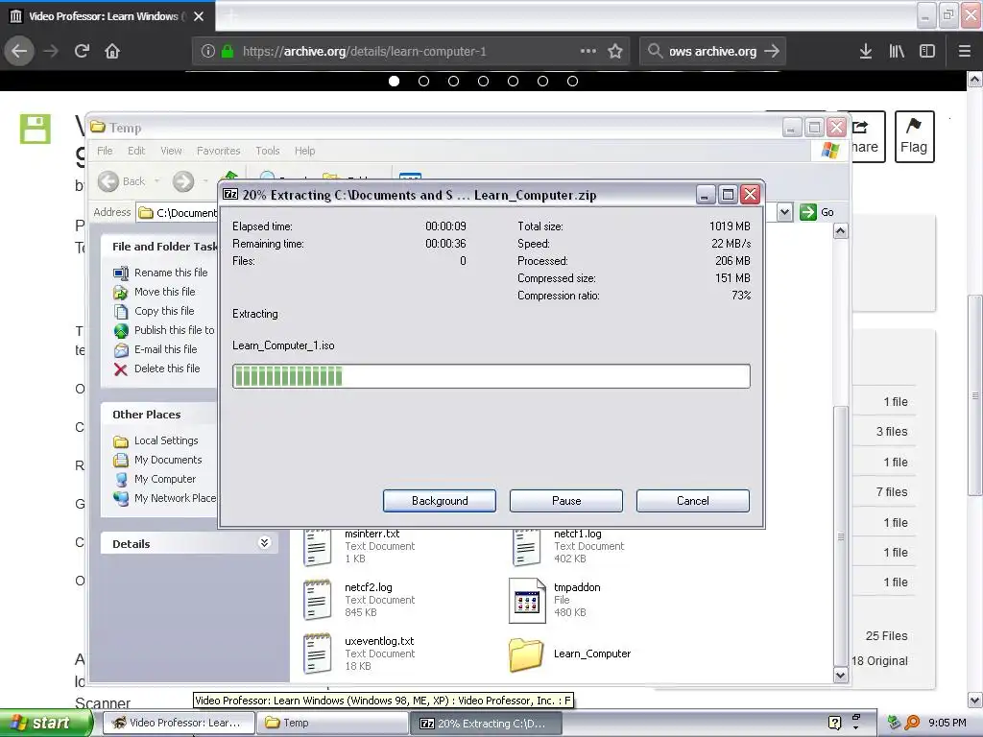This screenshot has width=983, height=737.
Task: Open My Network Places link
Action: [x=164, y=498]
